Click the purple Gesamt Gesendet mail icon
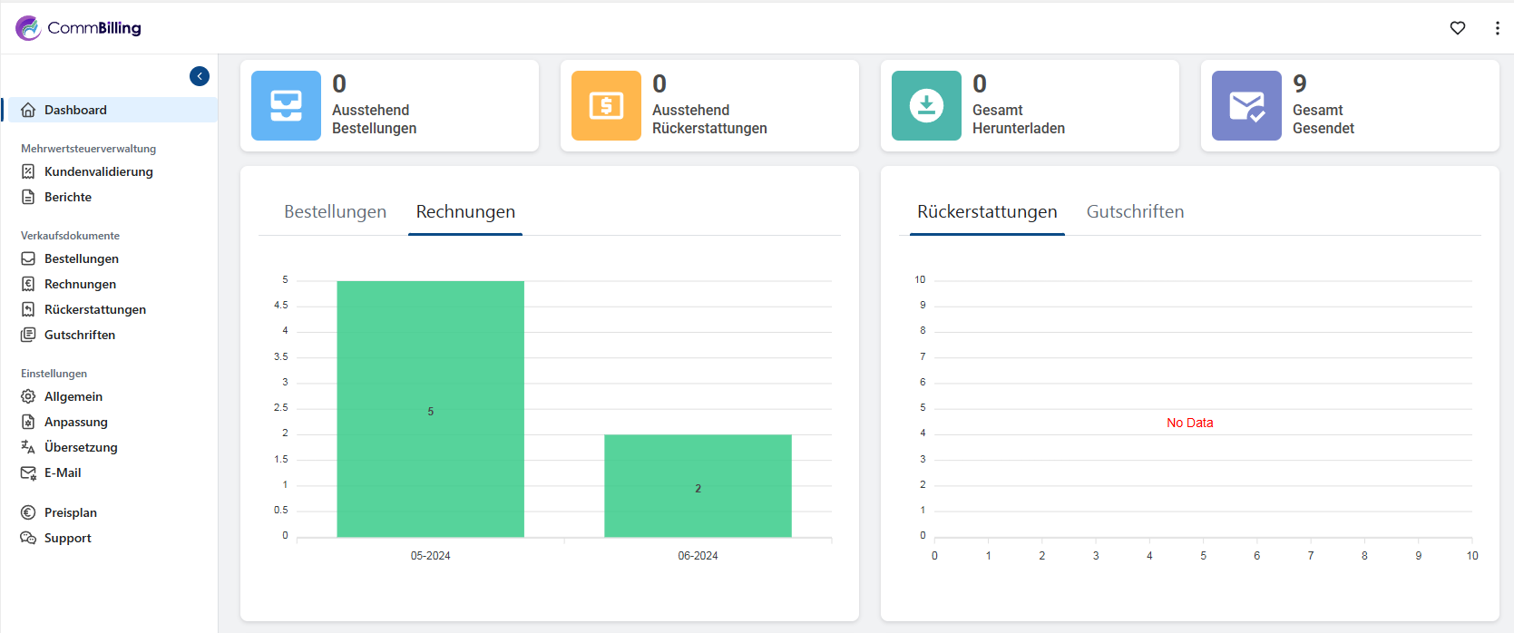This screenshot has height=633, width=1514. [1246, 106]
